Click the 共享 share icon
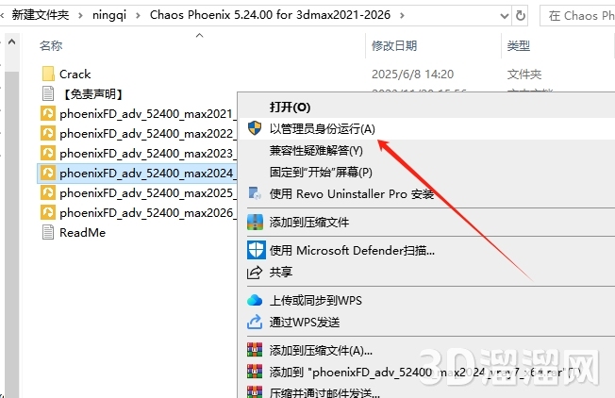Viewport: 615px width, 398px height. coord(255,272)
